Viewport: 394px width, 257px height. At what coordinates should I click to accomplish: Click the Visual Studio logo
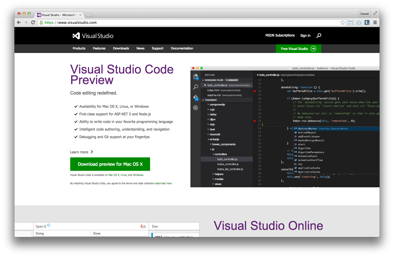pyautogui.click(x=93, y=36)
